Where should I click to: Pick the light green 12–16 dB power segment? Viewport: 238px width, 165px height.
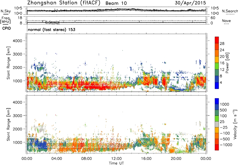(217, 66)
